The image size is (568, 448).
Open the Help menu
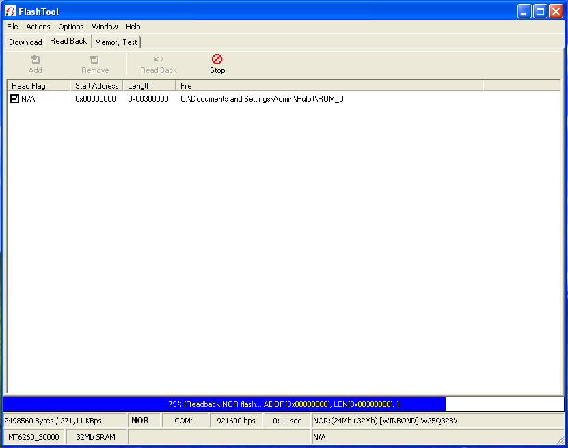133,27
